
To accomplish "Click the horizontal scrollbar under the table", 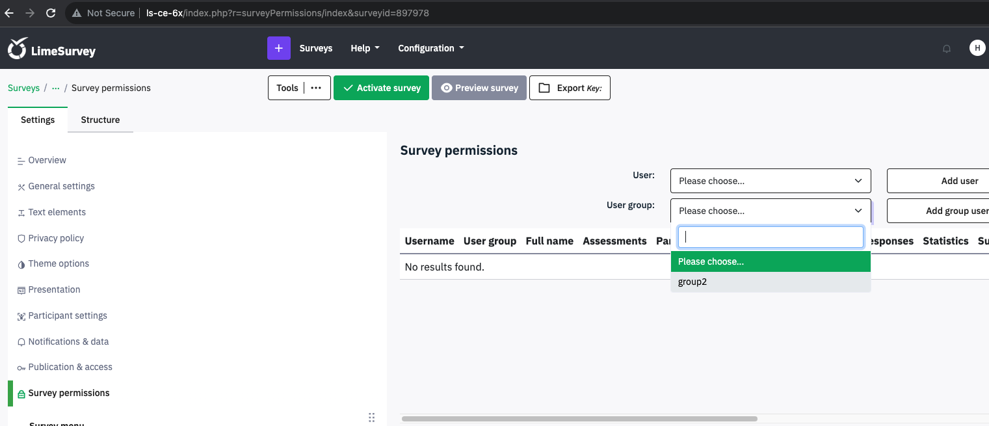I will point(579,419).
